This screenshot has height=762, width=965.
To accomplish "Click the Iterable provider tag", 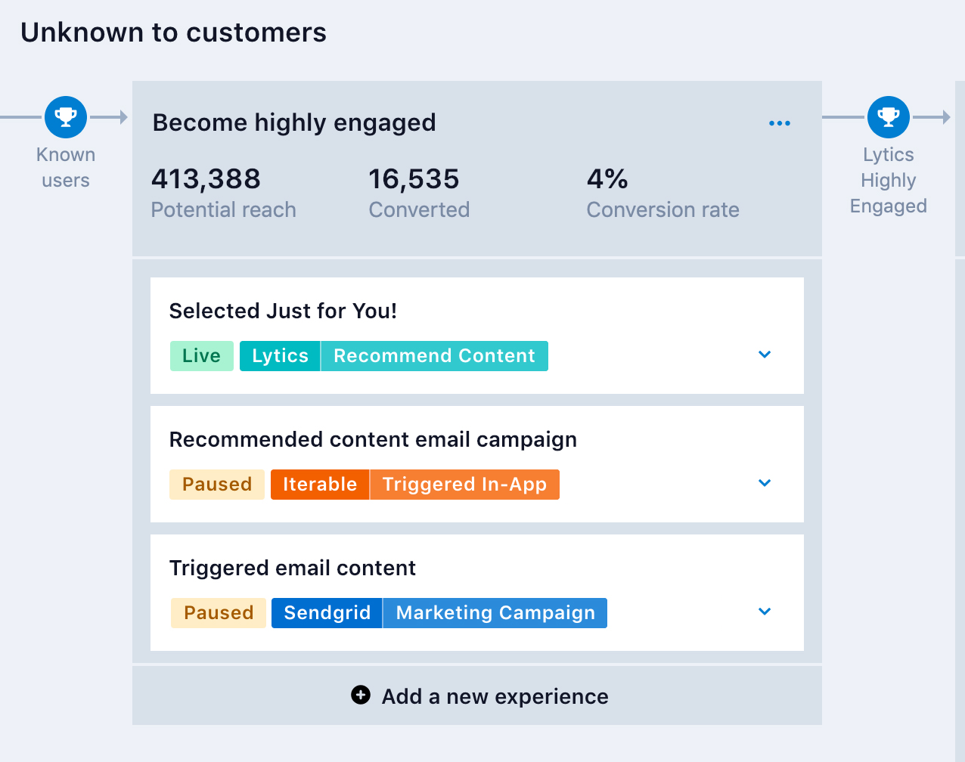I will 320,485.
